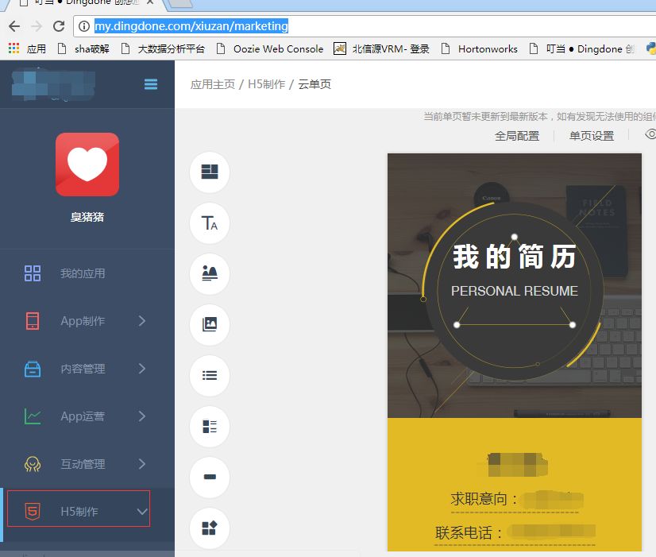Navigate to 应用主页 in the breadcrumb

click(206, 84)
